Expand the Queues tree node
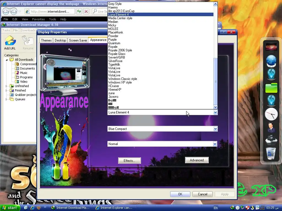Screen dimensions: 282x211 (x=7, y=99)
